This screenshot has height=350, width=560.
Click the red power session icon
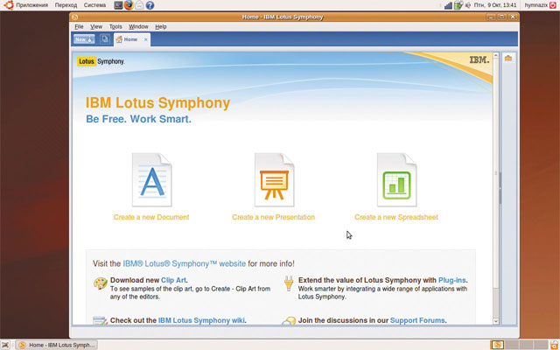553,5
